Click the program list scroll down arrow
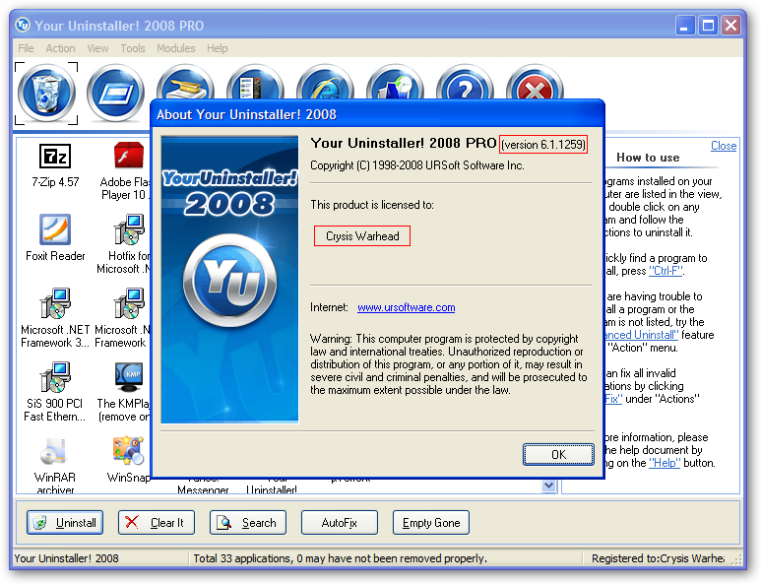 tap(549, 486)
